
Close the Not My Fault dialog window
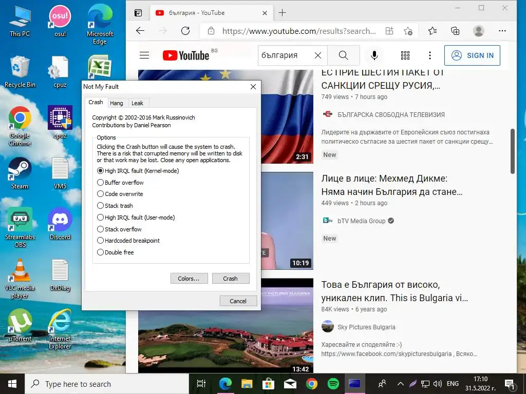(253, 87)
